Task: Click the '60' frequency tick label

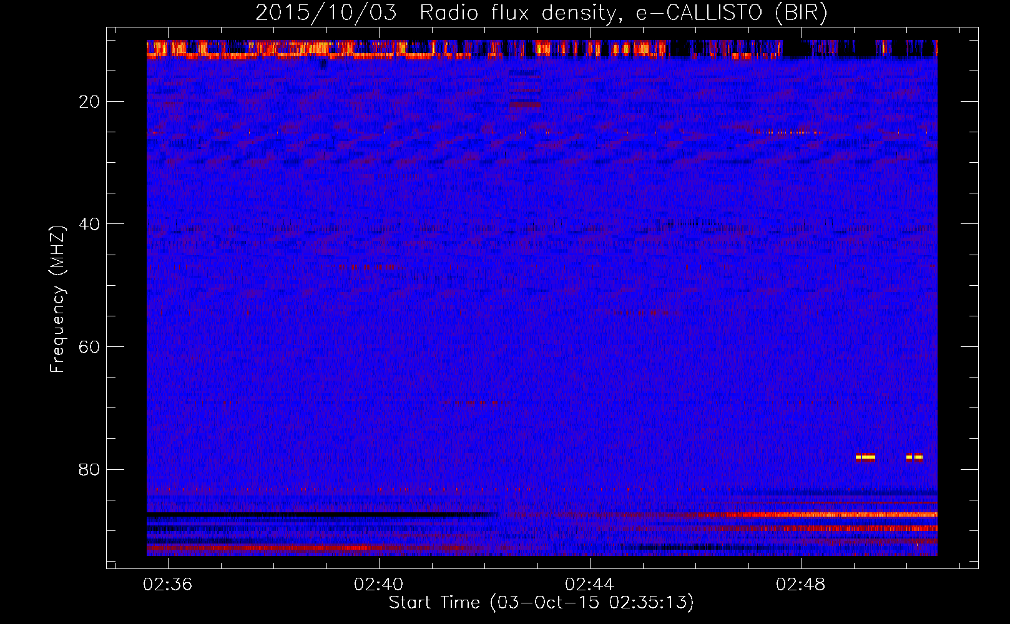Action: coord(89,347)
